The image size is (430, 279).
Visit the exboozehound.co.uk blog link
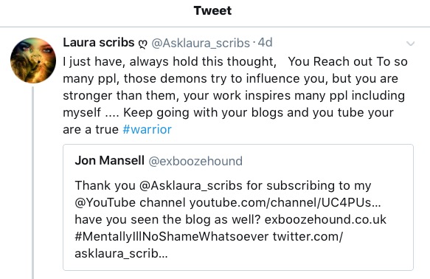325,219
